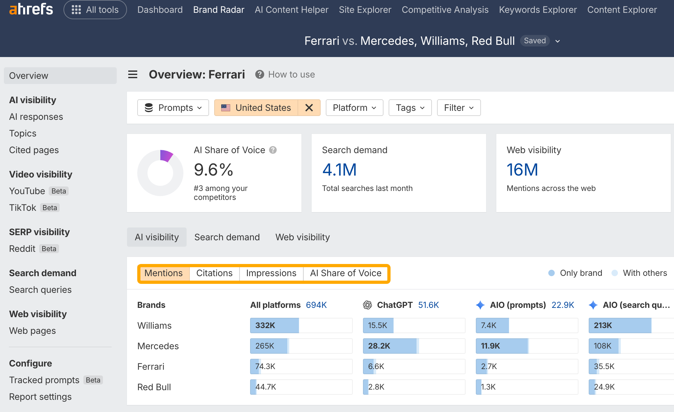The image size is (674, 412).
Task: Open Competitive Analysis
Action: (445, 10)
